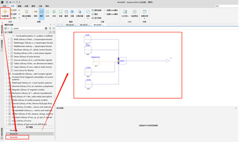The height and width of the screenshot is (142, 239).
Task: Click 创建Goto模块 in the tools group
Action: pyautogui.click(x=111, y=10)
